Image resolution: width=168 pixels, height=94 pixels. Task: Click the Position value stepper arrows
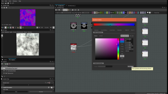pyautogui.click(x=102, y=36)
